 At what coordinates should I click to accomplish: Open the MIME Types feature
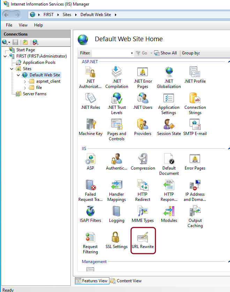[x=143, y=214]
